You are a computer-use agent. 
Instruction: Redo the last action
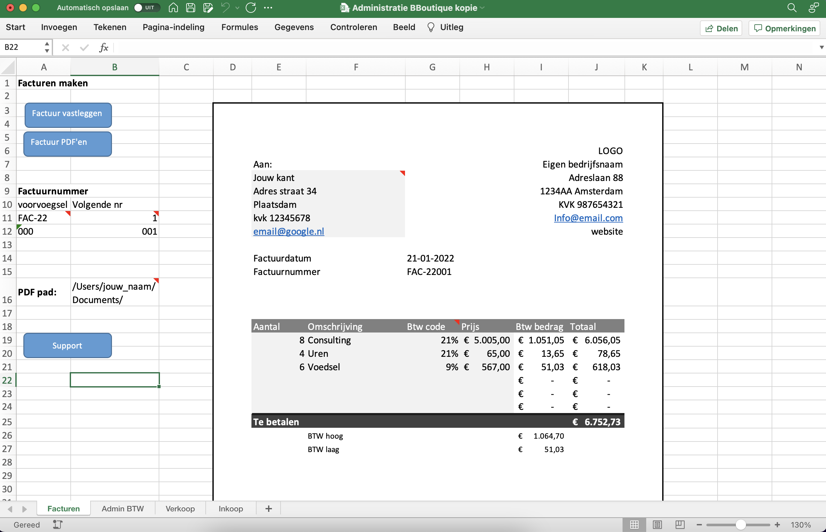251,8
